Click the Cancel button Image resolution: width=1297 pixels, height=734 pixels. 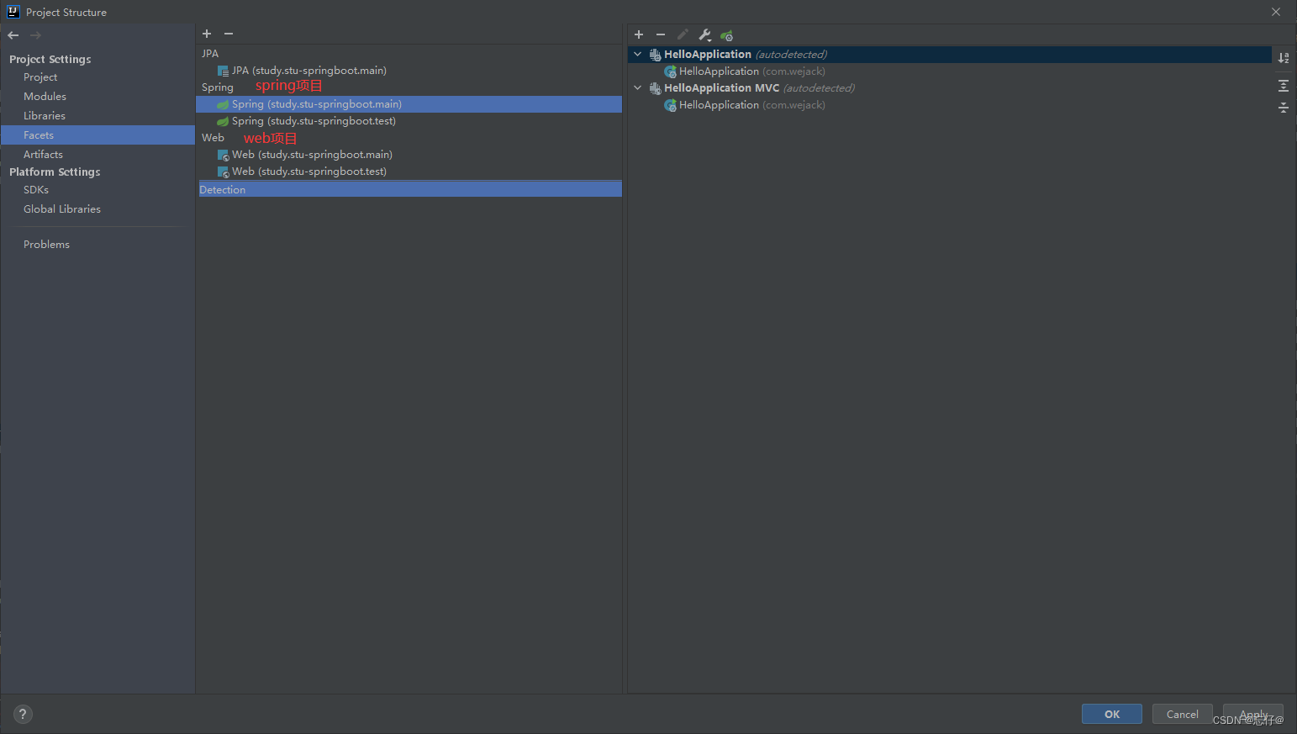point(1182,713)
